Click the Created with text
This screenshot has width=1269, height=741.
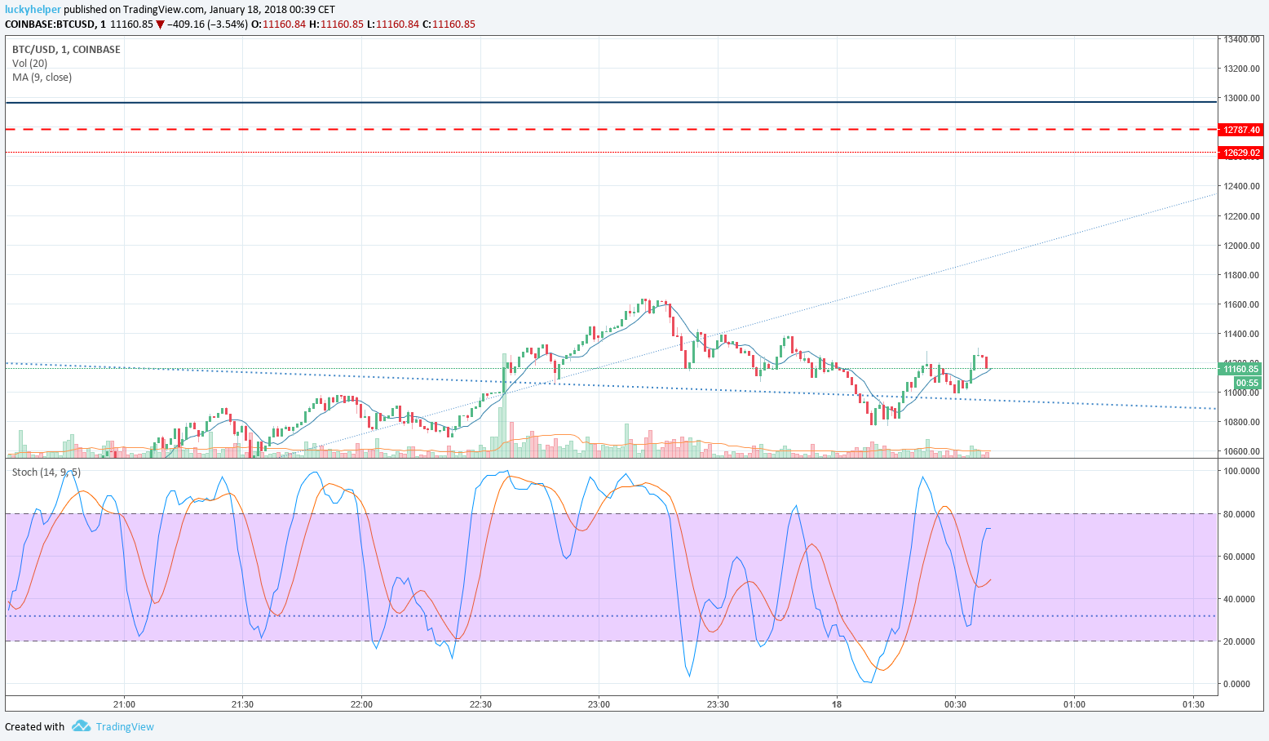click(x=34, y=726)
